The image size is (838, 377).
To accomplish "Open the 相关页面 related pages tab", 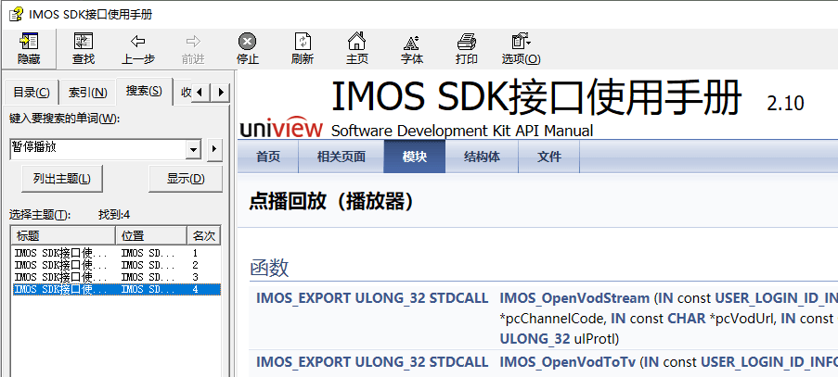I will pos(341,157).
